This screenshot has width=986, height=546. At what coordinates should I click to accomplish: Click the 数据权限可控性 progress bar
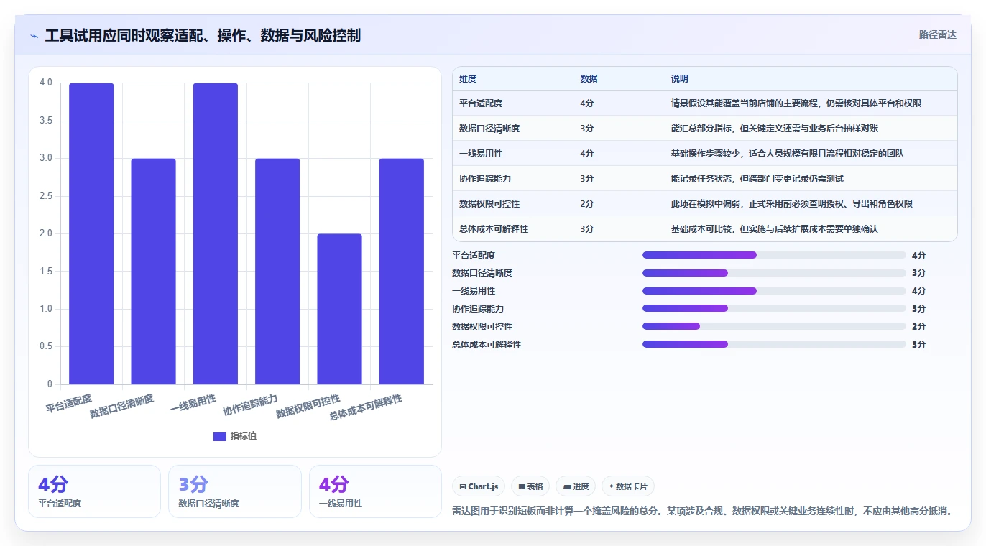pos(774,327)
